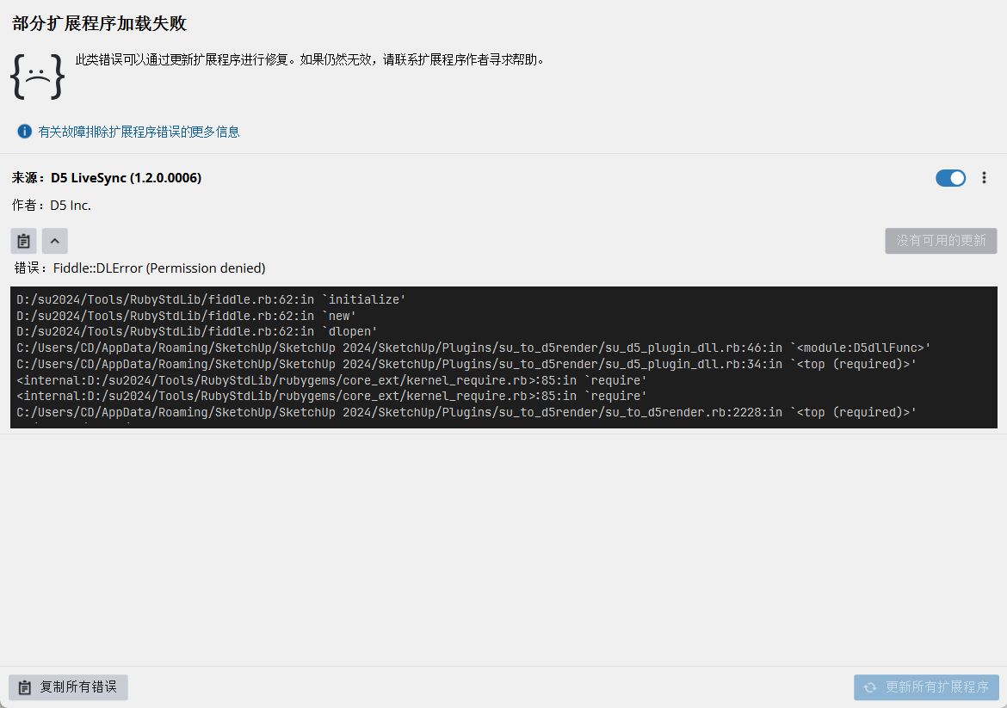Click the 作者: D5 Inc. text
The height and width of the screenshot is (708, 1007).
[x=52, y=206]
